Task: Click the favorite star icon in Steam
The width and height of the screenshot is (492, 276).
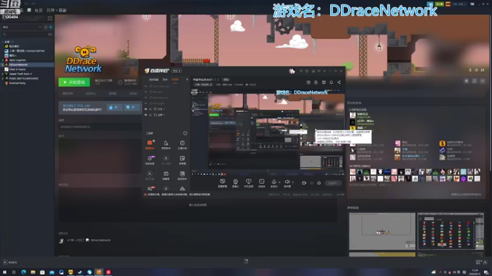Action: coord(483,81)
